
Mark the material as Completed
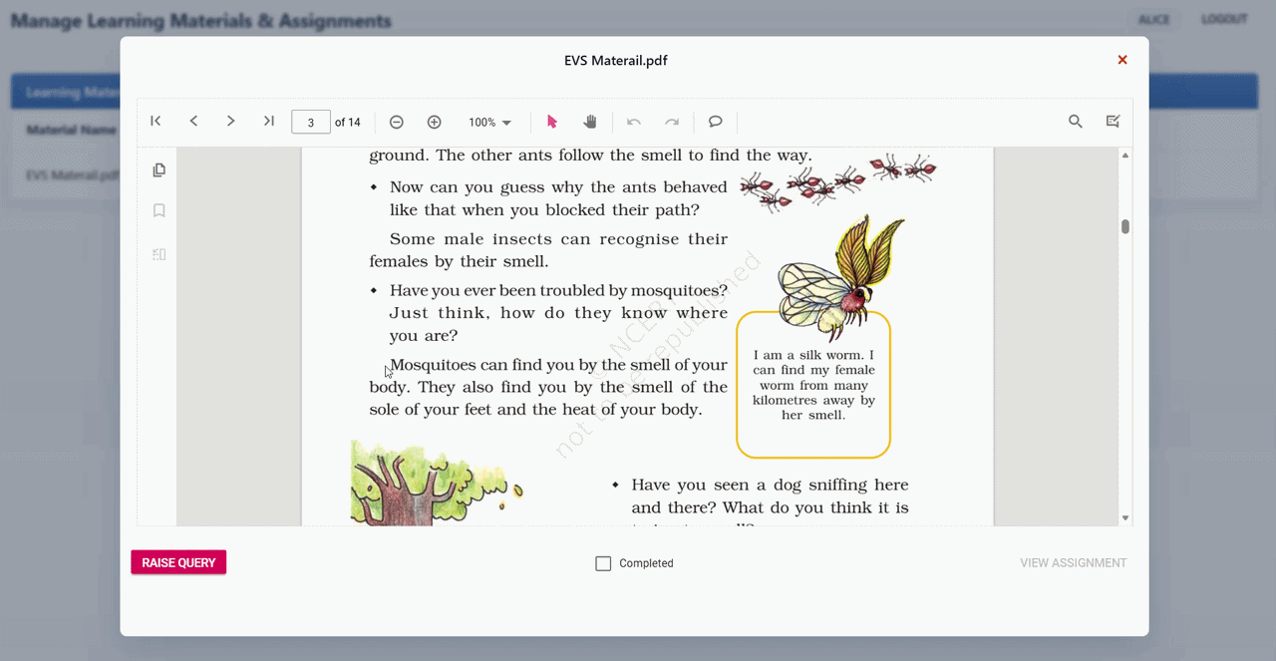point(602,562)
